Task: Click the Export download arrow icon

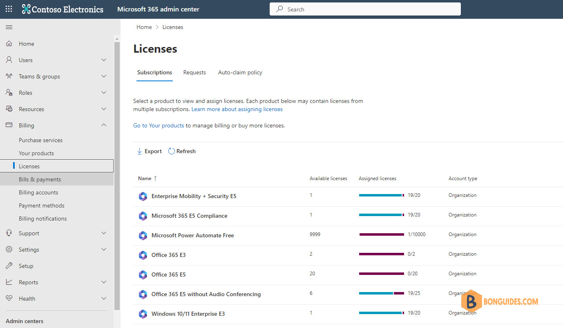Action: [x=139, y=151]
